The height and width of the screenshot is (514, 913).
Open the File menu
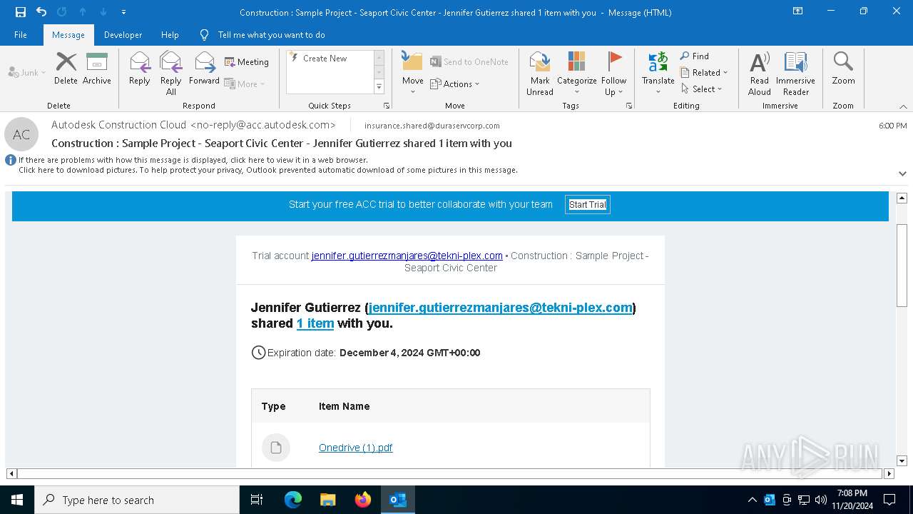point(21,34)
